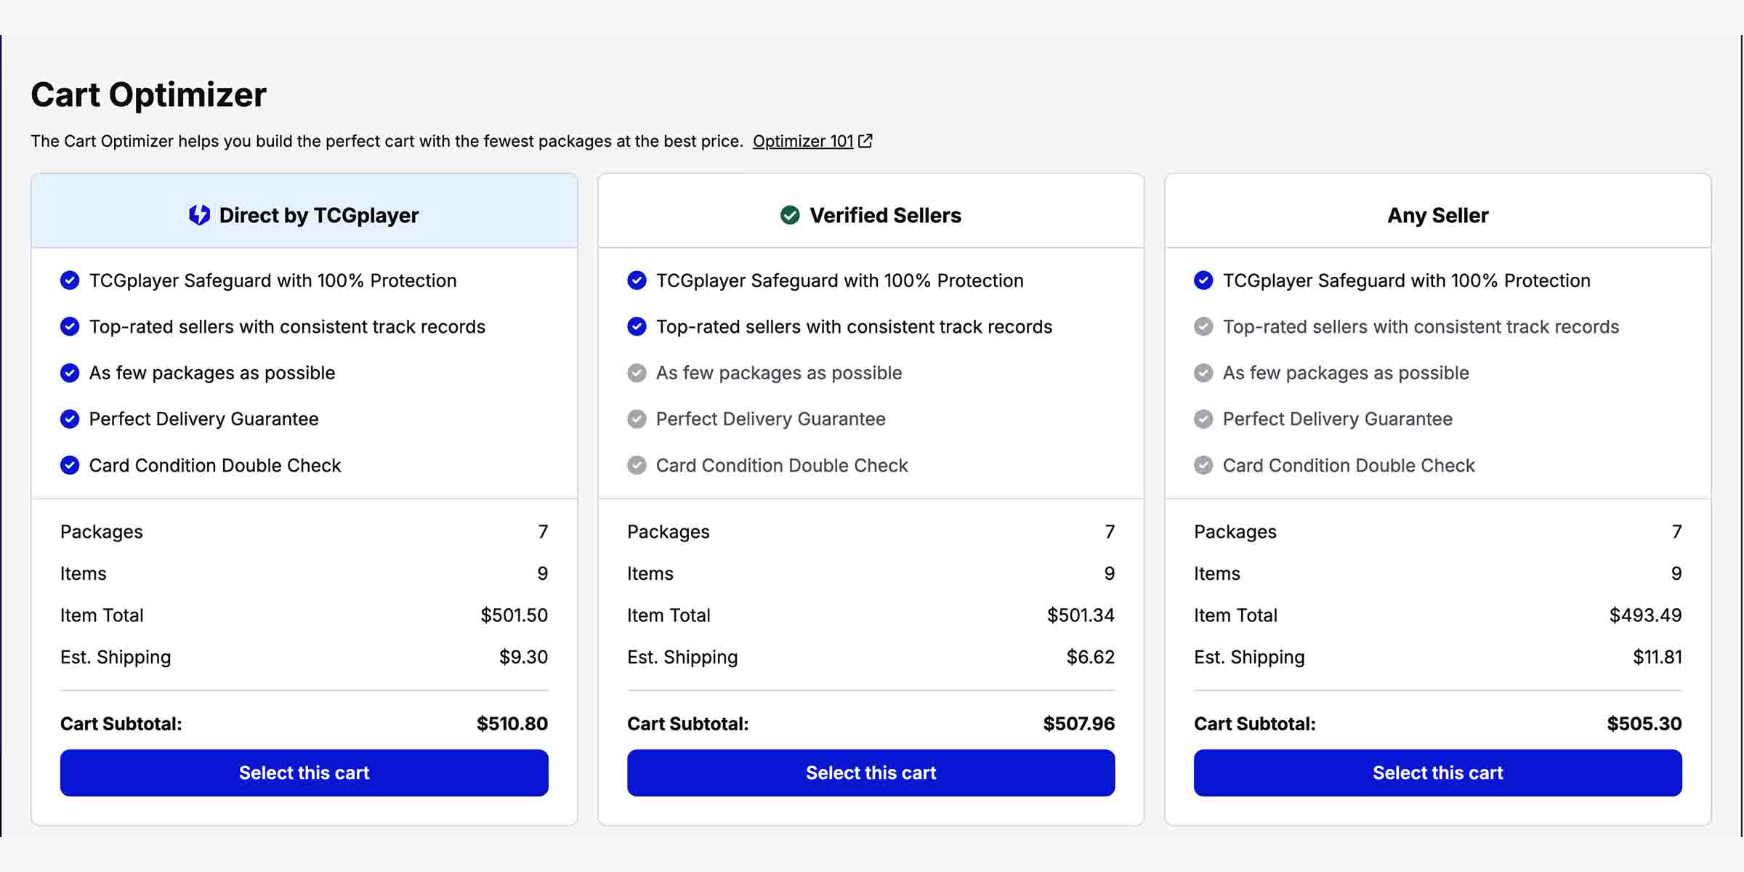
Task: Click the green Verified Sellers checkmark icon
Action: coord(790,215)
